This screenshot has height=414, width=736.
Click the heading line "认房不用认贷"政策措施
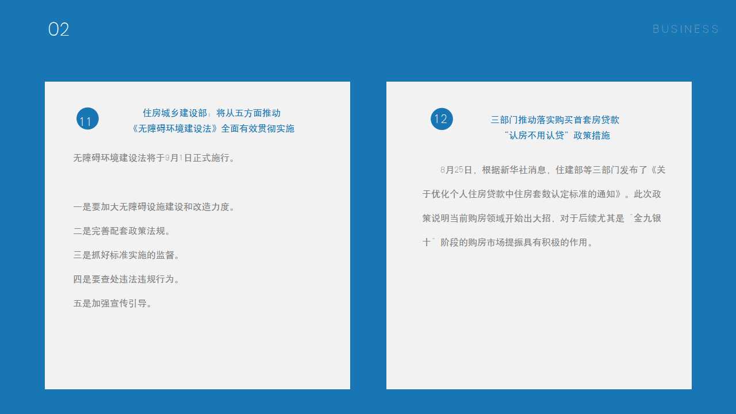click(556, 136)
